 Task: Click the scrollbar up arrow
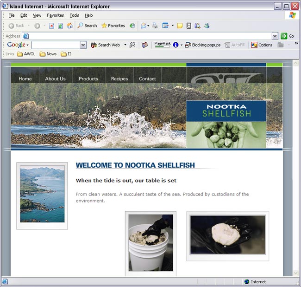tap(295, 63)
